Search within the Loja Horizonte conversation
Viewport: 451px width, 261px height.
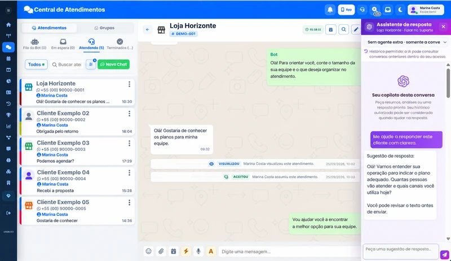point(343,29)
